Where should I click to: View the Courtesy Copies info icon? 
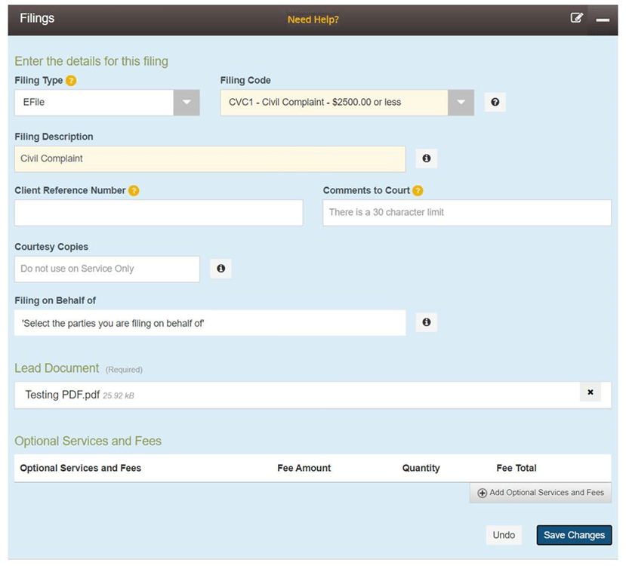click(220, 268)
